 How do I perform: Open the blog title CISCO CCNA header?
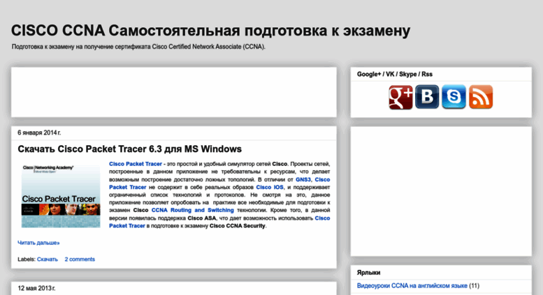tap(210, 31)
